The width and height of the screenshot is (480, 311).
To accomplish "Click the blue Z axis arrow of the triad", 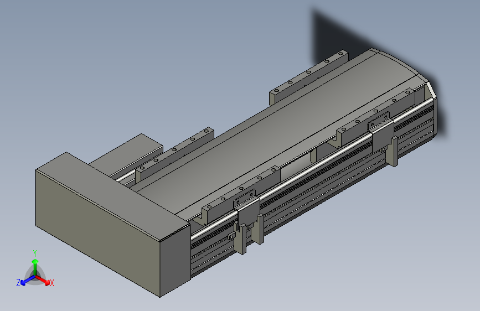I will coord(28,280).
